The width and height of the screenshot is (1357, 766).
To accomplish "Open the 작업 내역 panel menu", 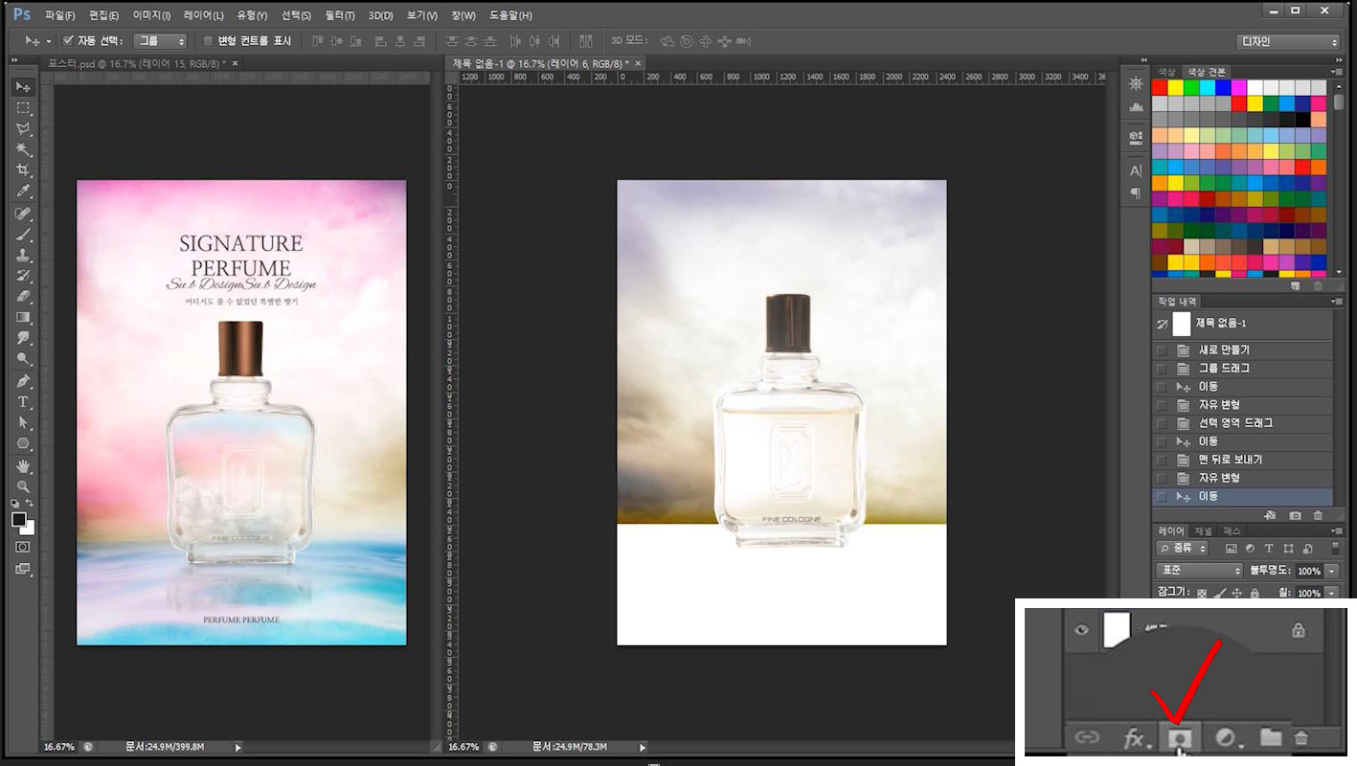I will coord(1336,302).
